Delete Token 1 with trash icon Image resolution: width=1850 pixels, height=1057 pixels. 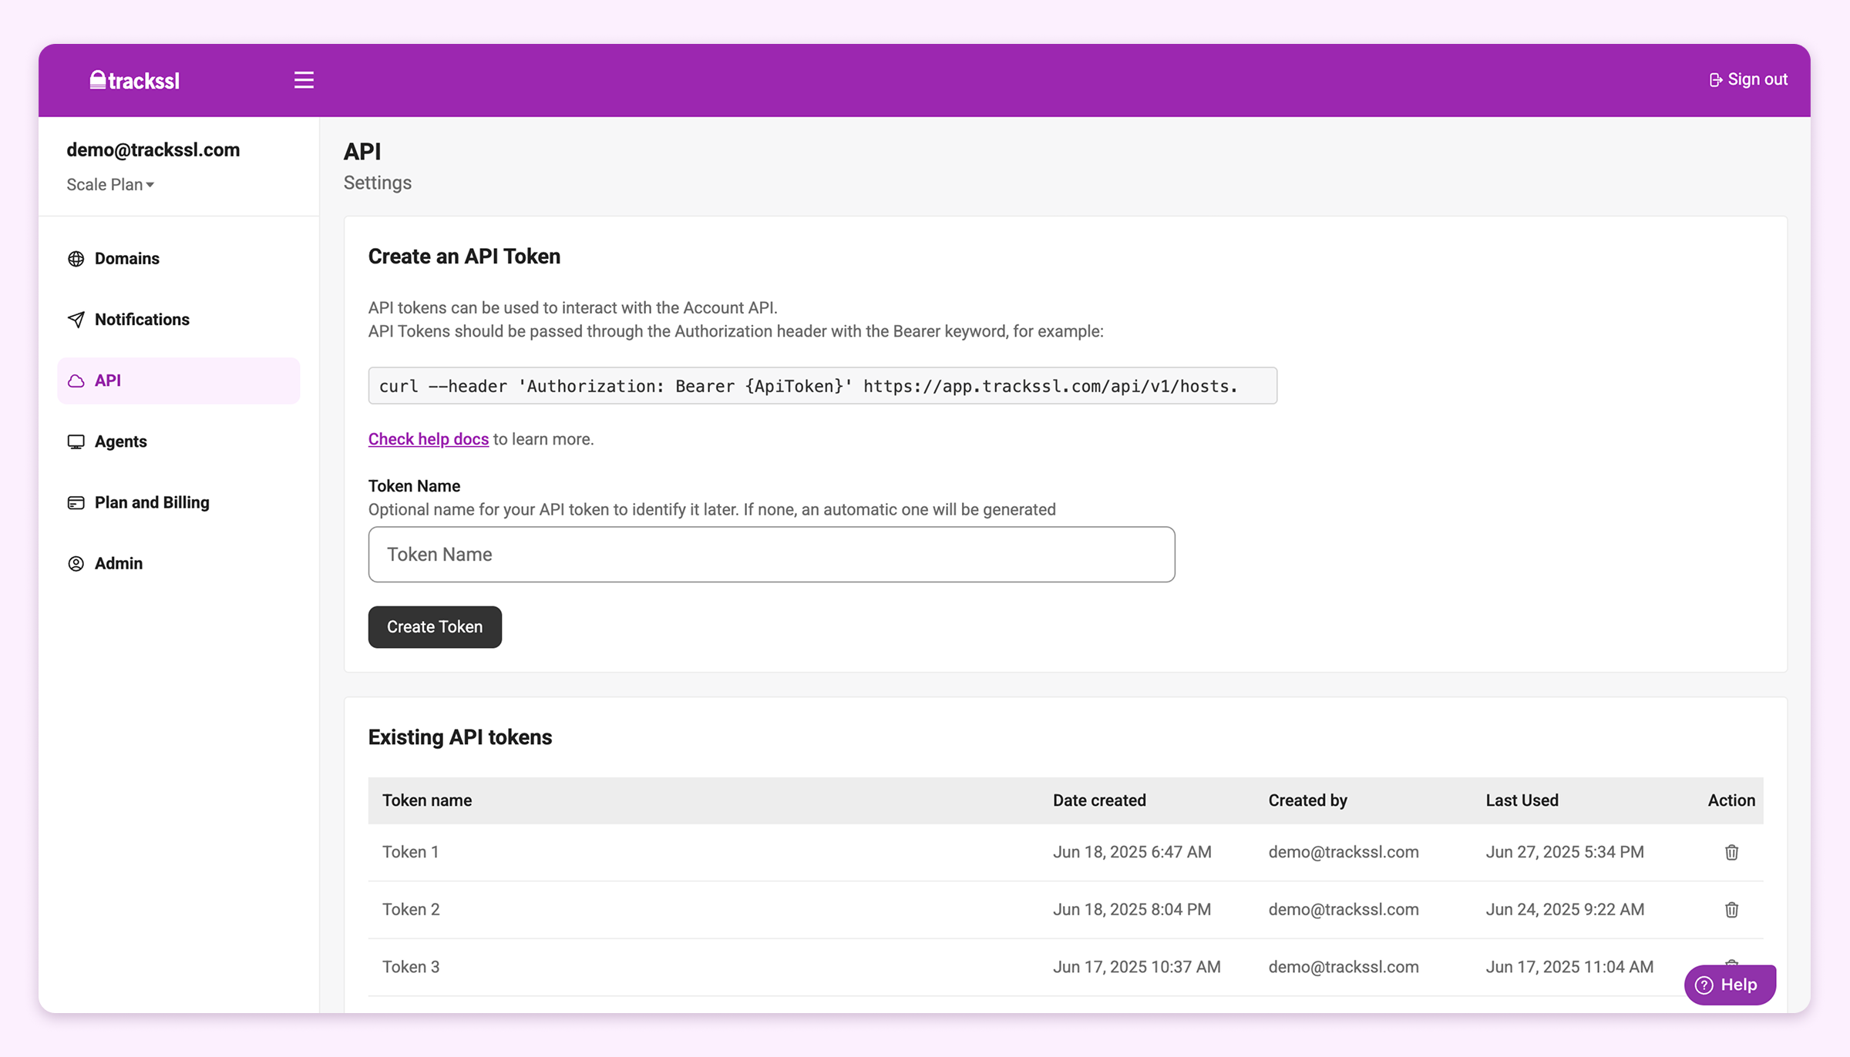(x=1731, y=852)
